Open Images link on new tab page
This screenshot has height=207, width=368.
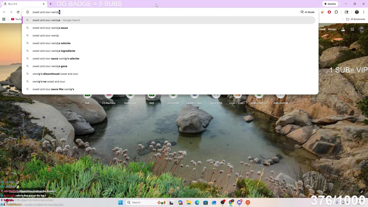(x=332, y=29)
